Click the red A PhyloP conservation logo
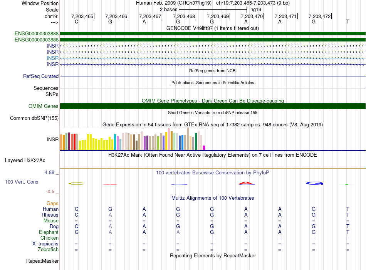 point(246,183)
